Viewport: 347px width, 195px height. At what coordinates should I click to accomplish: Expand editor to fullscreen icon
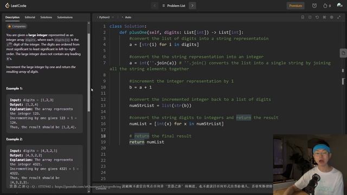pyautogui.click(x=339, y=17)
